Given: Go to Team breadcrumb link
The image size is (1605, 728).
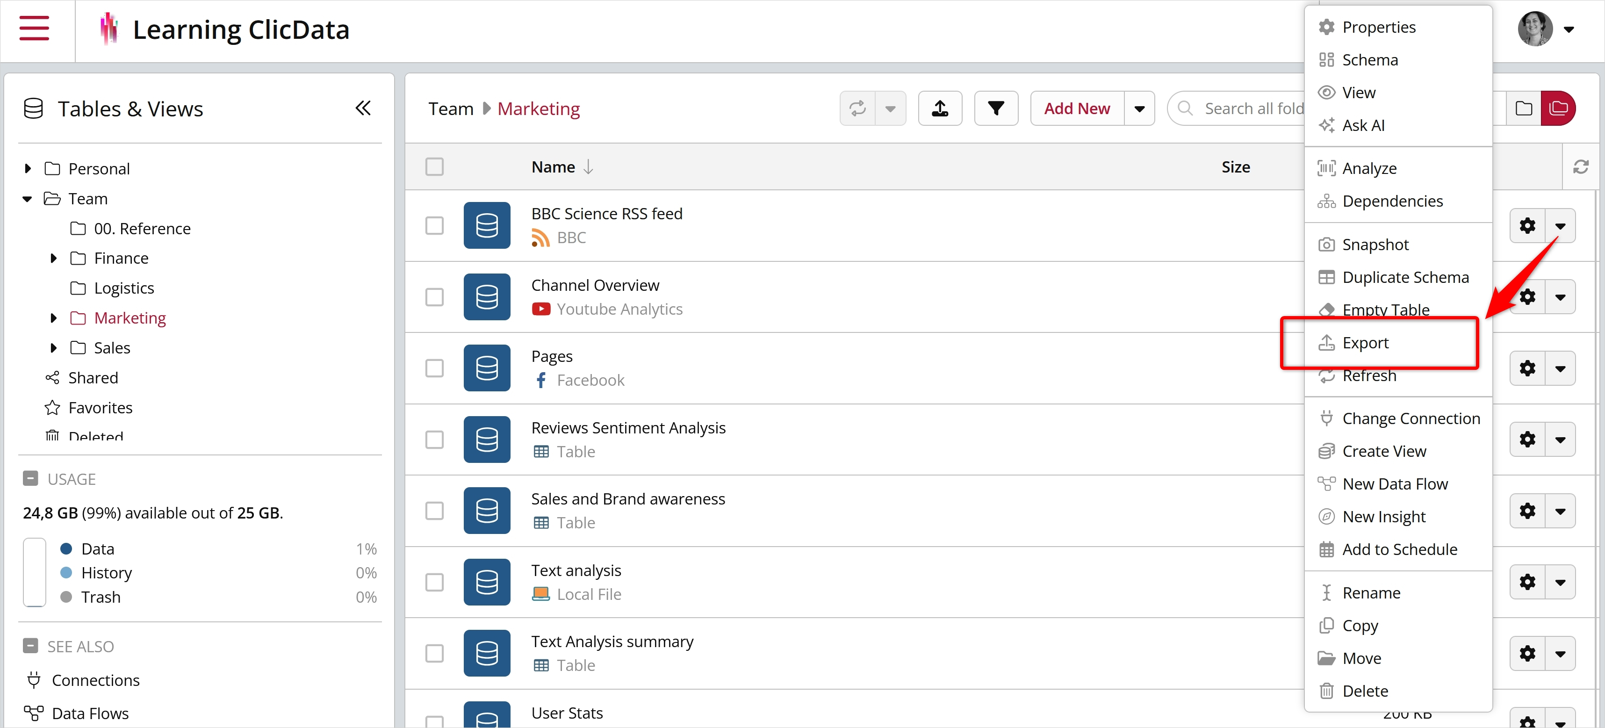Looking at the screenshot, I should pos(451,109).
